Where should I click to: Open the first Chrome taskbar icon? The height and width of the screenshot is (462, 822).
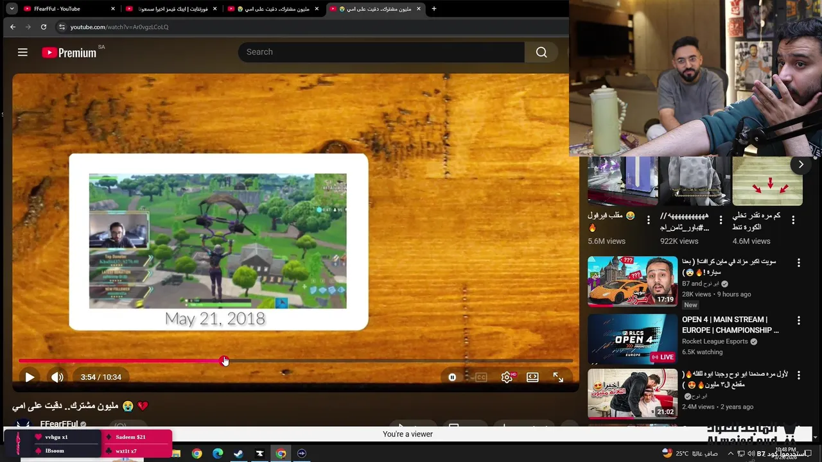[x=197, y=454]
